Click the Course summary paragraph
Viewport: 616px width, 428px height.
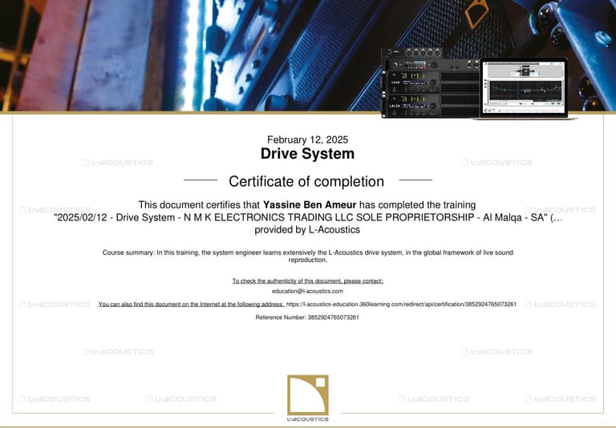click(x=308, y=256)
